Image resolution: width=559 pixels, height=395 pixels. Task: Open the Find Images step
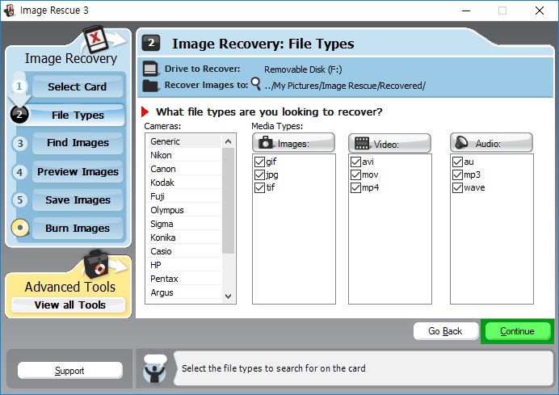[78, 143]
